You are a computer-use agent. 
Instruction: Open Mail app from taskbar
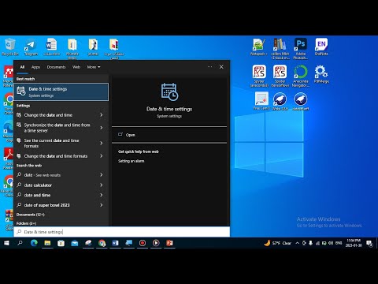pyautogui.click(x=75, y=243)
